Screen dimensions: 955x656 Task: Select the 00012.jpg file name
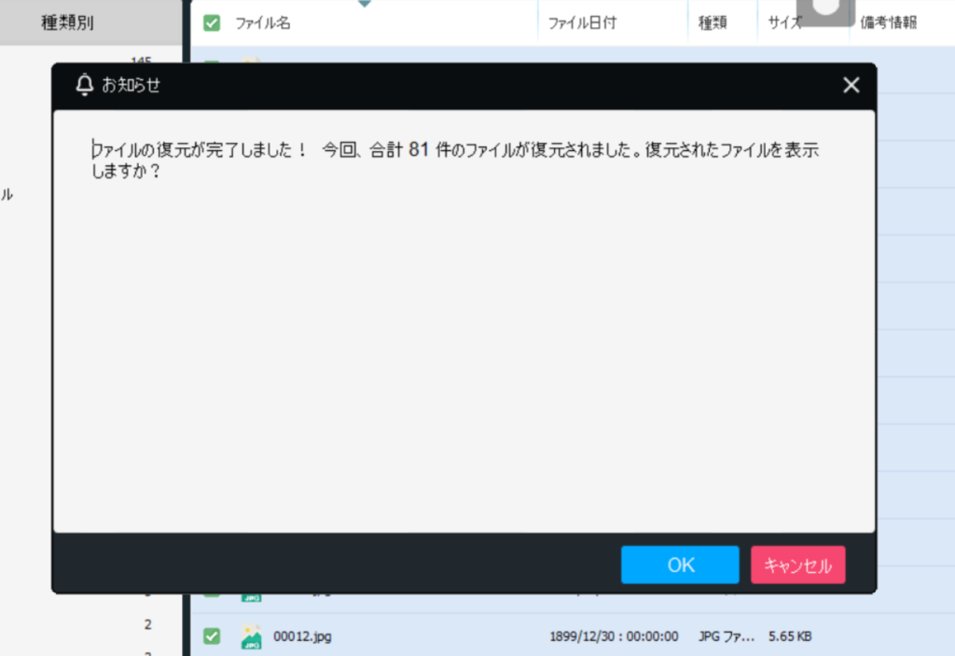tap(302, 636)
